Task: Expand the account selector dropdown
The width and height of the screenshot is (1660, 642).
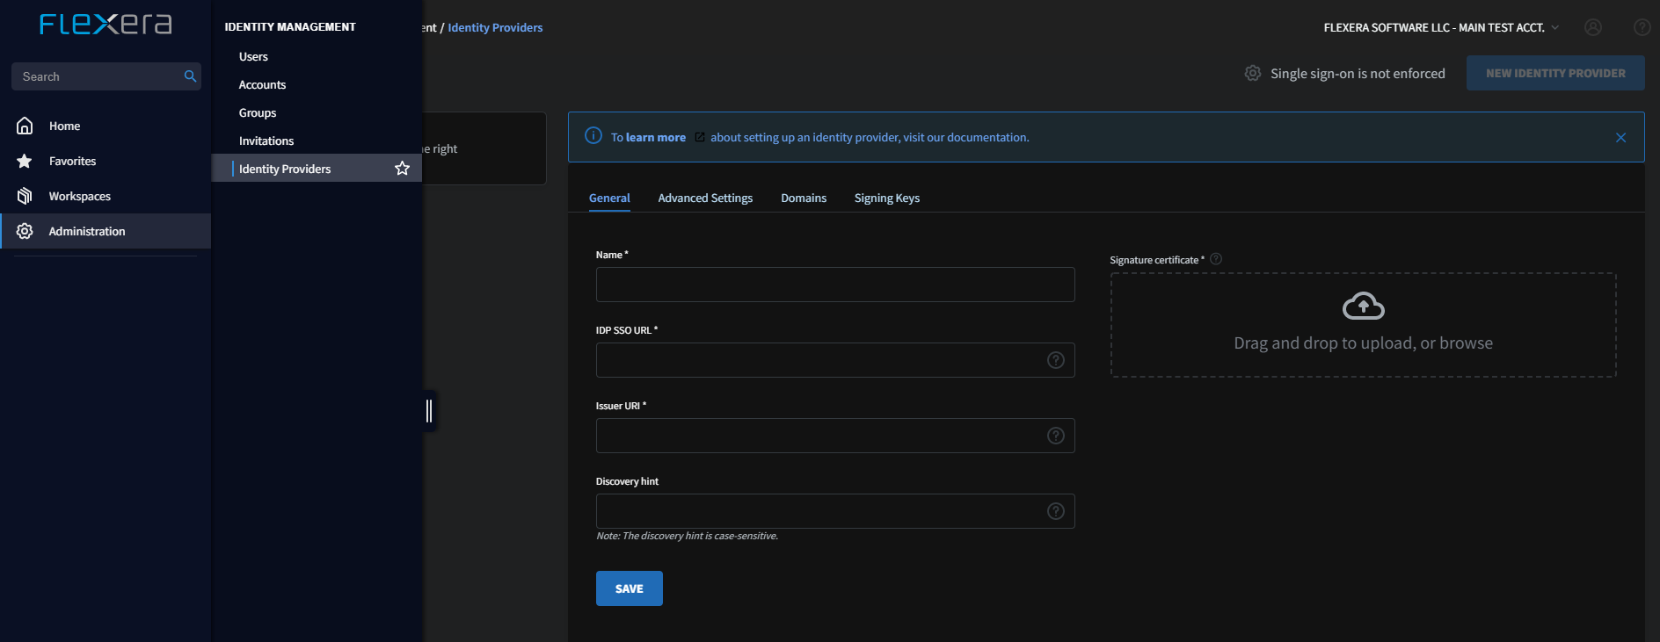Action: (x=1555, y=27)
